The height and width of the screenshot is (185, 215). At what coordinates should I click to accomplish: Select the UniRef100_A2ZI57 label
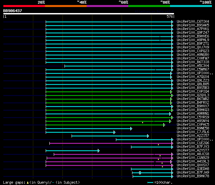[193, 136]
